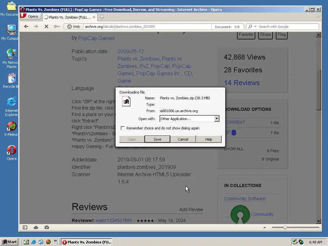328x246 pixels.
Task: Click the 14 Reviews link
Action: point(242,83)
